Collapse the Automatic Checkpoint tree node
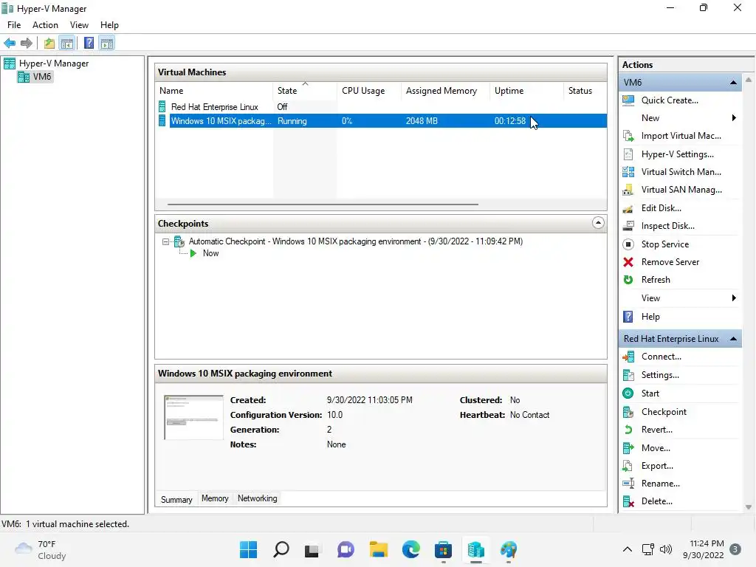 point(165,241)
